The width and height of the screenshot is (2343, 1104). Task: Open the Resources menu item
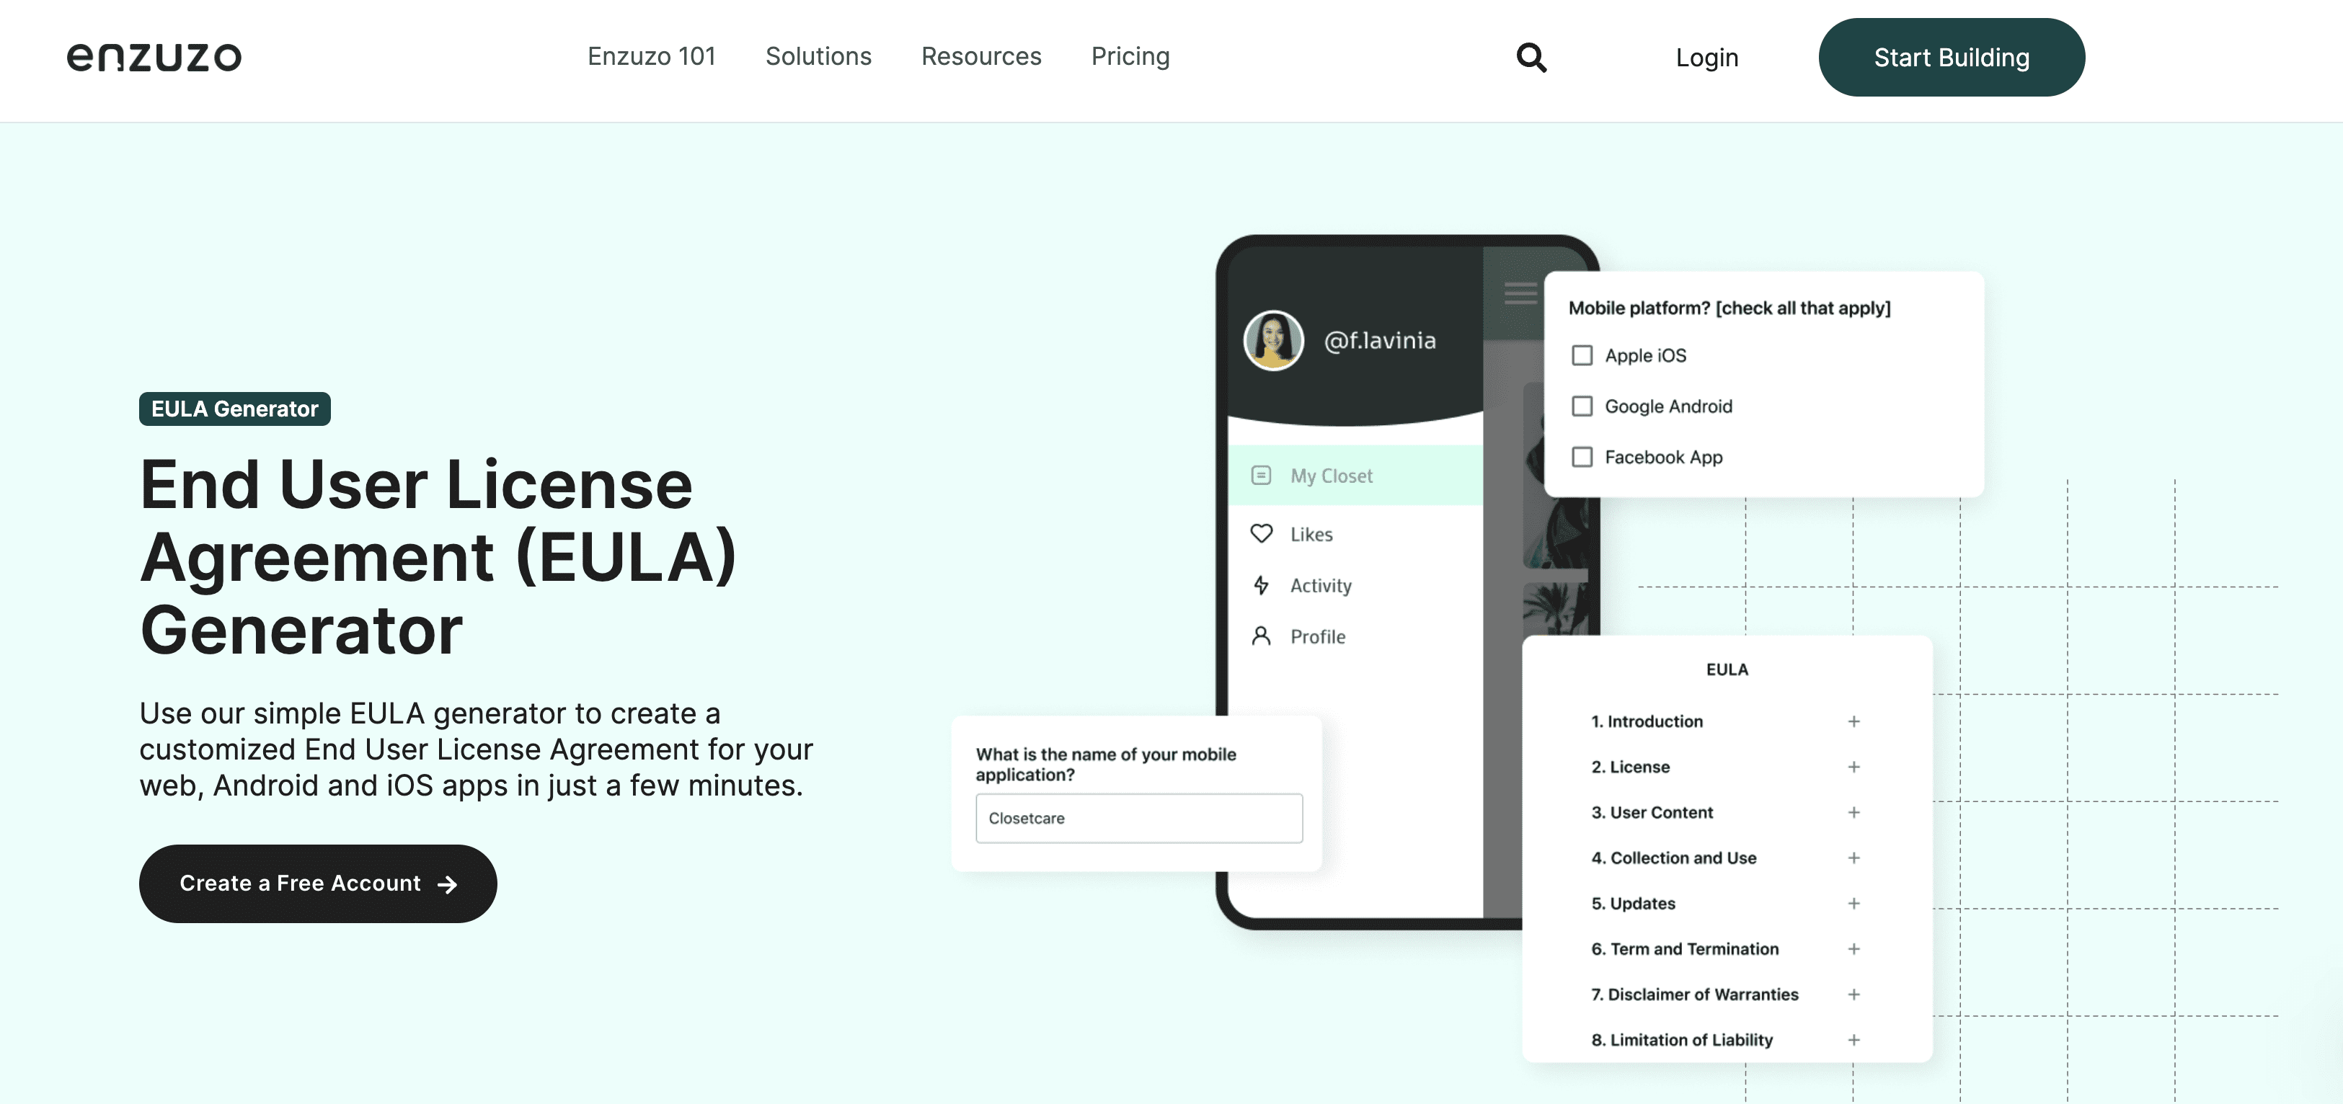point(980,55)
